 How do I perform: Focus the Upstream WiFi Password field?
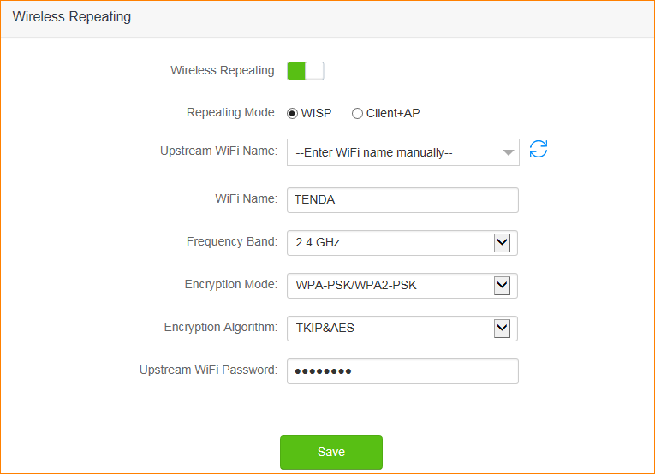(x=402, y=371)
